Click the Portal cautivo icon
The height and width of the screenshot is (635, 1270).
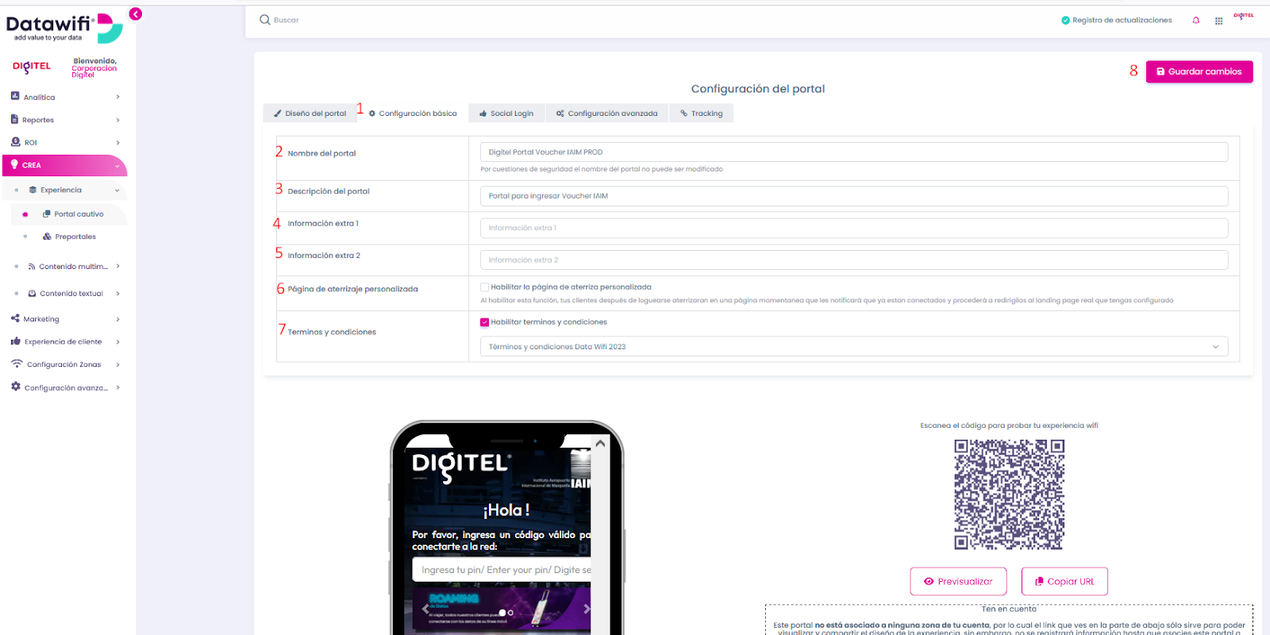point(47,214)
